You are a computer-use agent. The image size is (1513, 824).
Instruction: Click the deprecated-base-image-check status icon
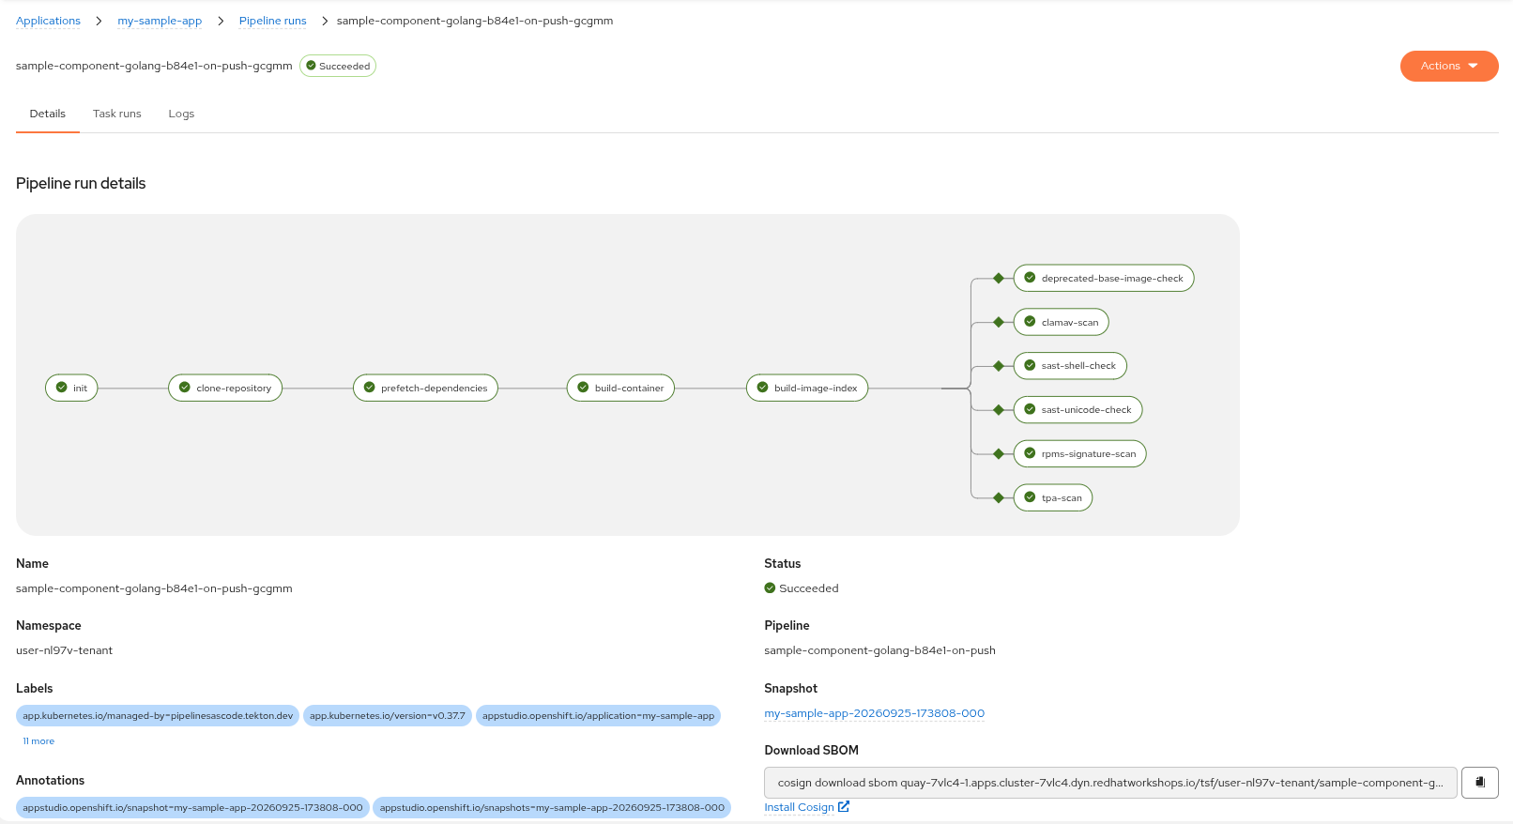(1030, 278)
